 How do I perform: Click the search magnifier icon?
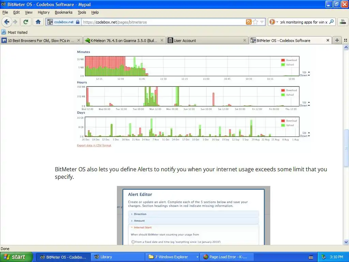(331, 22)
